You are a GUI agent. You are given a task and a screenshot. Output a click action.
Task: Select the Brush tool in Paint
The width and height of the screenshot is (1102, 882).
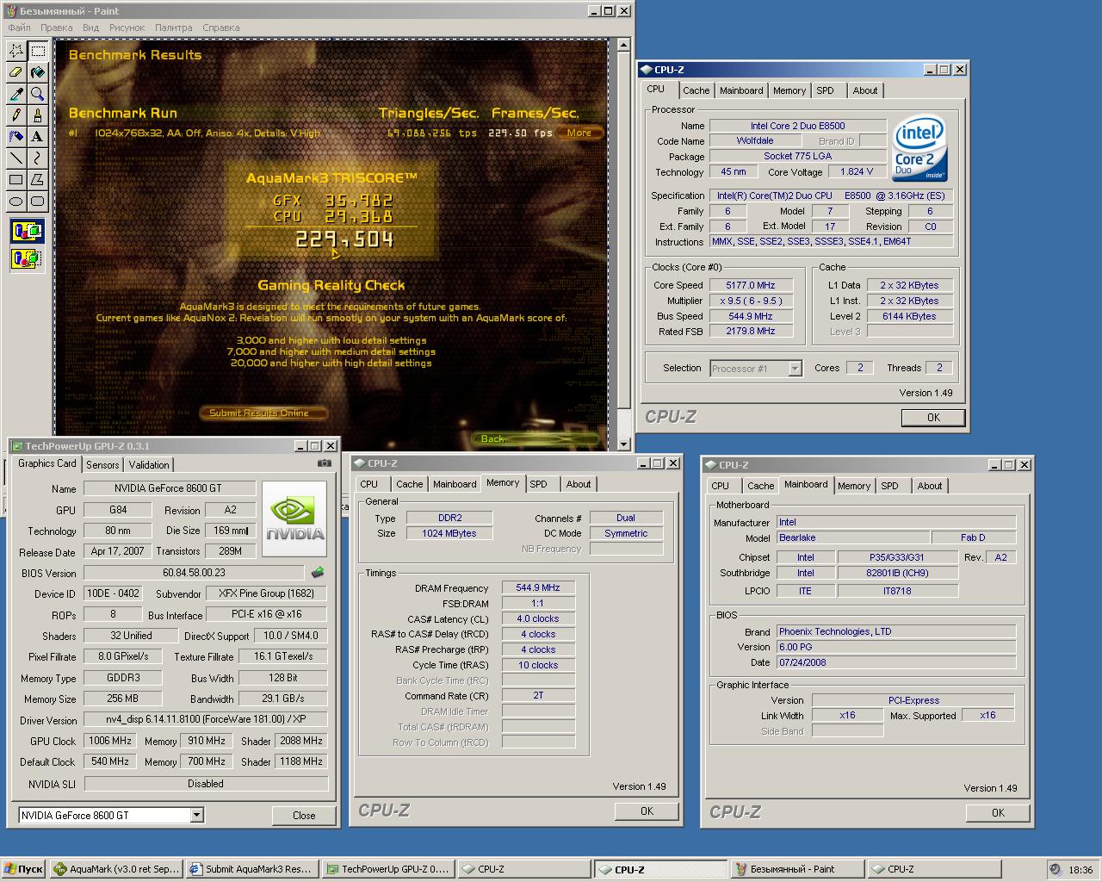click(x=38, y=115)
